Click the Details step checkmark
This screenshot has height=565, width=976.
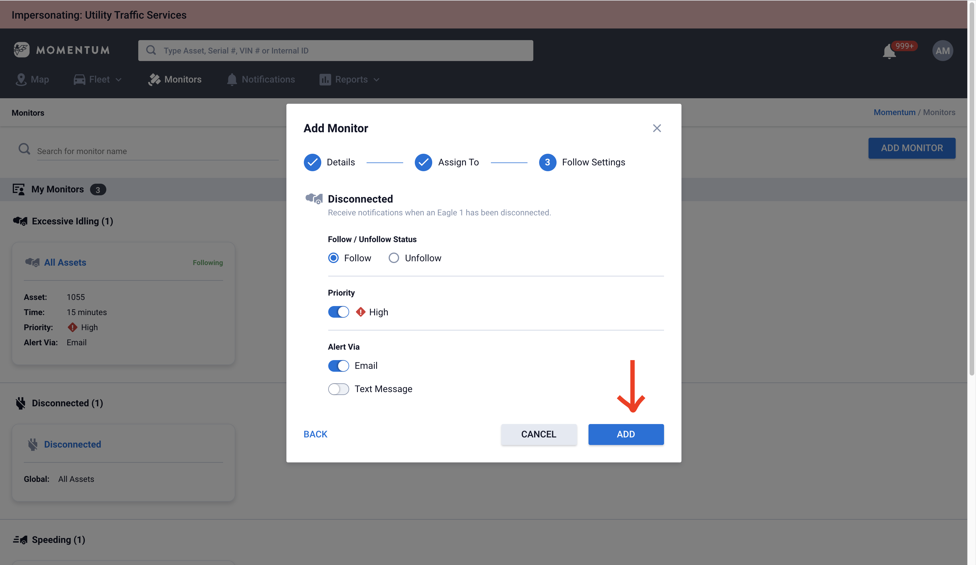coord(312,162)
